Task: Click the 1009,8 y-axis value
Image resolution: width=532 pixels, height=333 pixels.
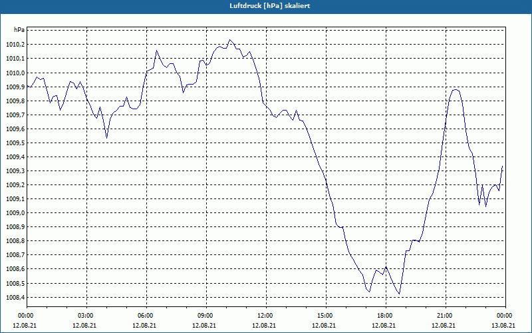Action: (x=15, y=101)
